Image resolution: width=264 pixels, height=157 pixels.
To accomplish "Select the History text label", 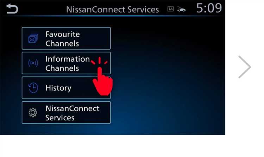I will pos(58,88).
